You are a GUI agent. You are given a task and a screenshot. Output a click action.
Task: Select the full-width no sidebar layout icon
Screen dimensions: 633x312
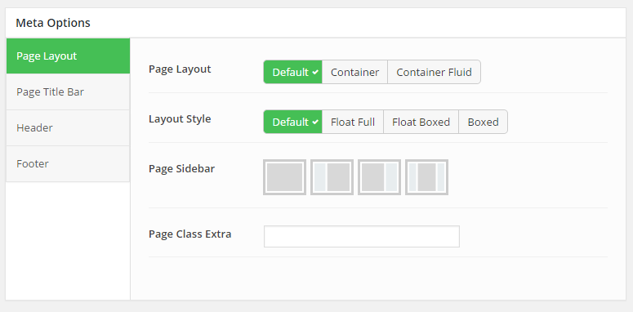tap(284, 177)
